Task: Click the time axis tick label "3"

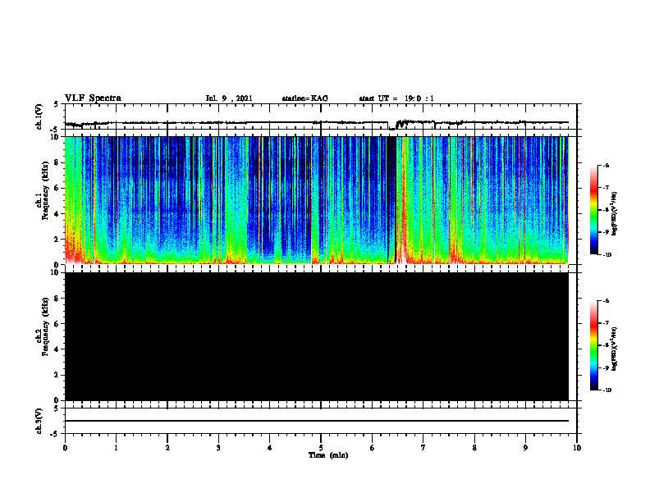Action: (x=218, y=448)
